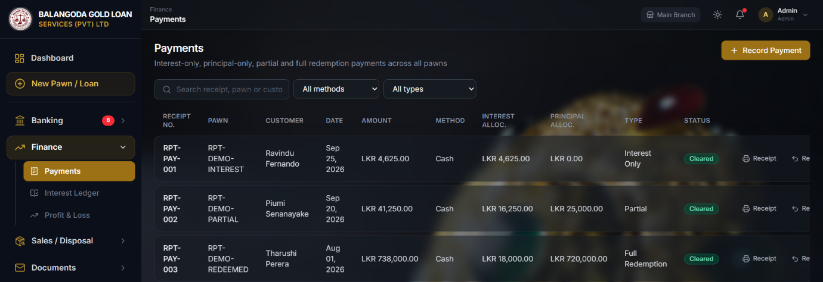Image resolution: width=823 pixels, height=282 pixels.
Task: Click the amount LKR 738,000.00
Action: coord(390,259)
